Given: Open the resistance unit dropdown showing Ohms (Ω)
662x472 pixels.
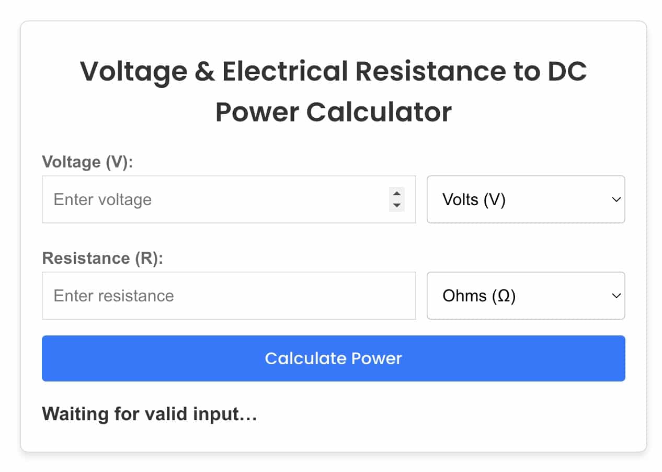Looking at the screenshot, I should [526, 296].
